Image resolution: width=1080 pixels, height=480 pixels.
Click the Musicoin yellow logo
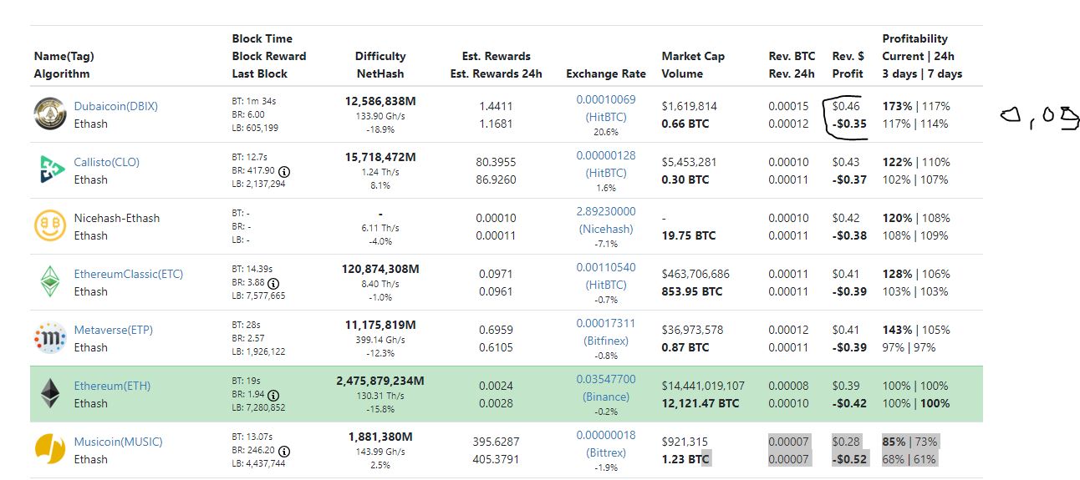tap(50, 449)
